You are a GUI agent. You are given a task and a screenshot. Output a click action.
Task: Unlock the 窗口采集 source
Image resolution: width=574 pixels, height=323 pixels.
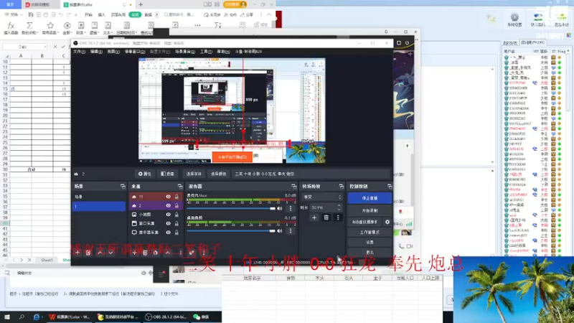coord(177,223)
